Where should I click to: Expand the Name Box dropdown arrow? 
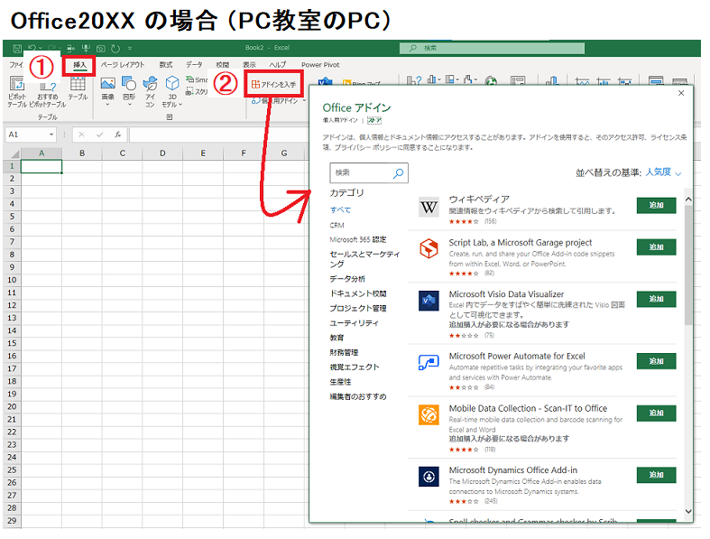coord(51,135)
